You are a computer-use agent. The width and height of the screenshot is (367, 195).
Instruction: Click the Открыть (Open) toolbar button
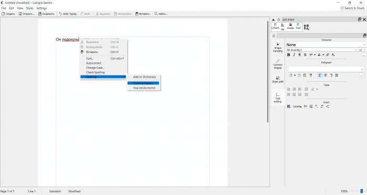(x=27, y=14)
